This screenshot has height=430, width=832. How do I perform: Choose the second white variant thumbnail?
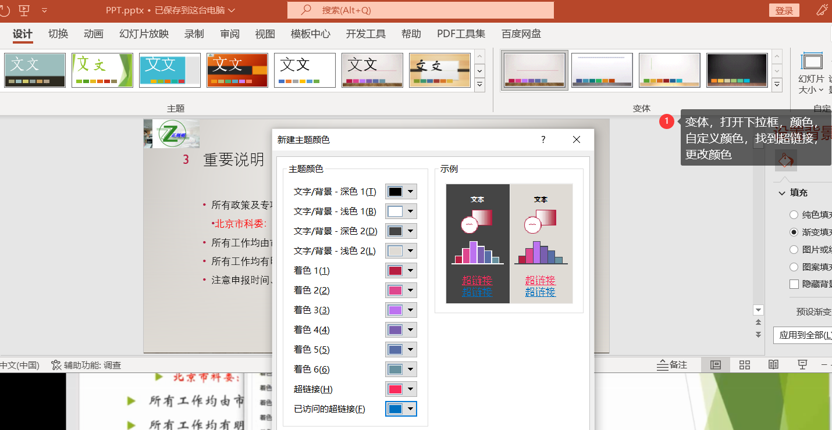[602, 70]
